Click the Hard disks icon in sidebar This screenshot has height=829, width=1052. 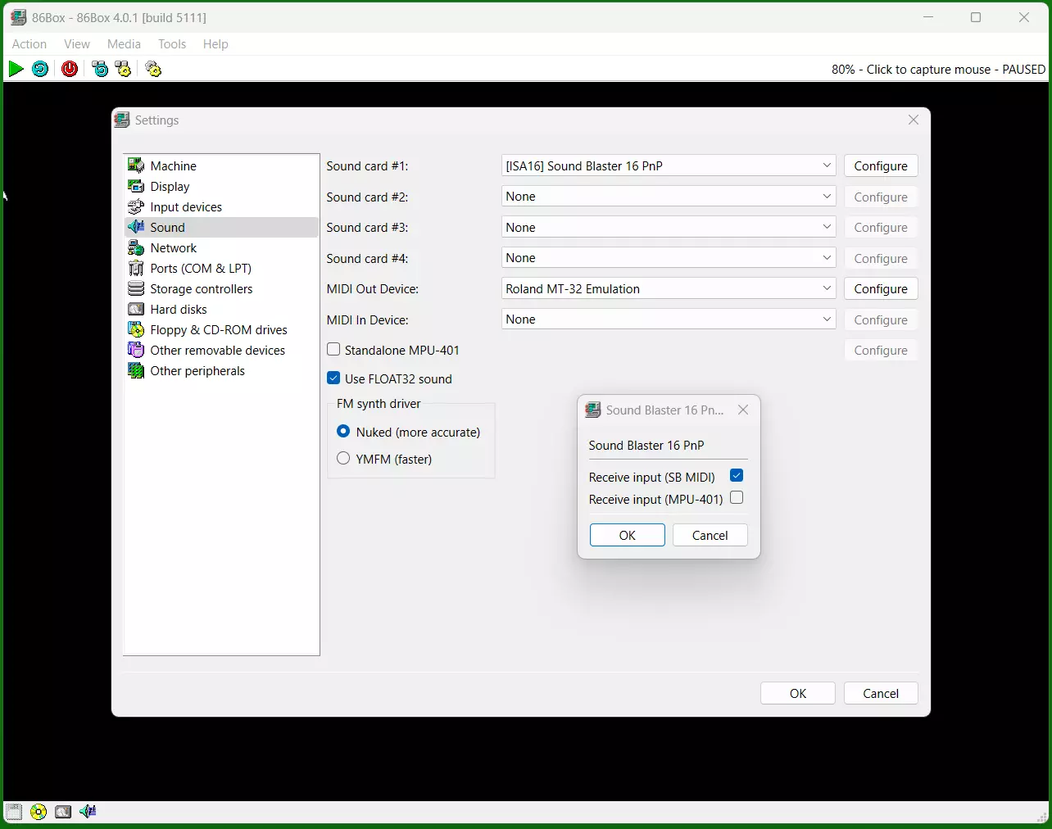coord(136,309)
